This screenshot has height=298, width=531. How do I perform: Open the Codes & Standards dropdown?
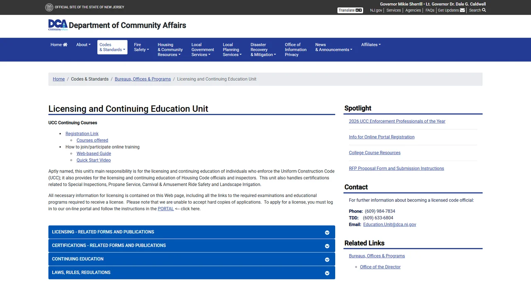(x=112, y=47)
